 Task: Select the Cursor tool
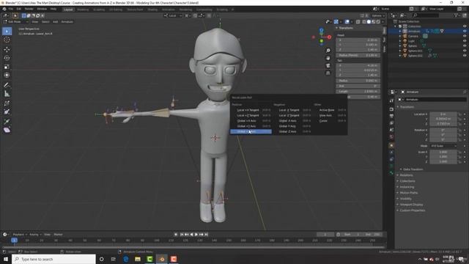(x=7, y=40)
